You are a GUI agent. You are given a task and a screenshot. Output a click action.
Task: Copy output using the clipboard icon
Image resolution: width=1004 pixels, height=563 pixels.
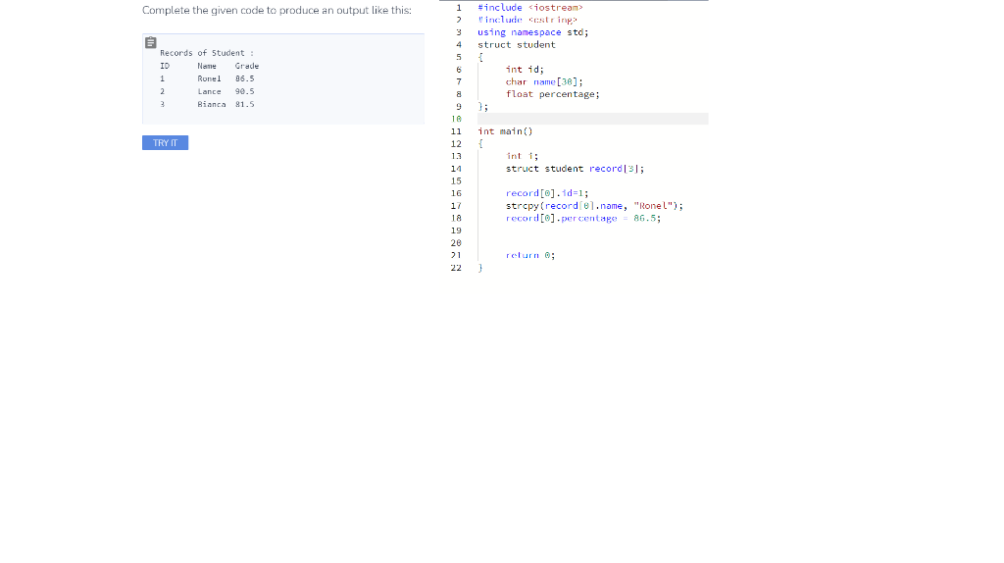tap(150, 42)
